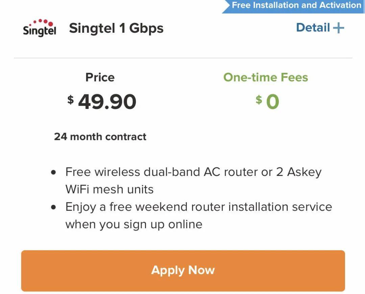365x294 pixels.
Task: Click the $49.90 price amount
Action: click(107, 102)
